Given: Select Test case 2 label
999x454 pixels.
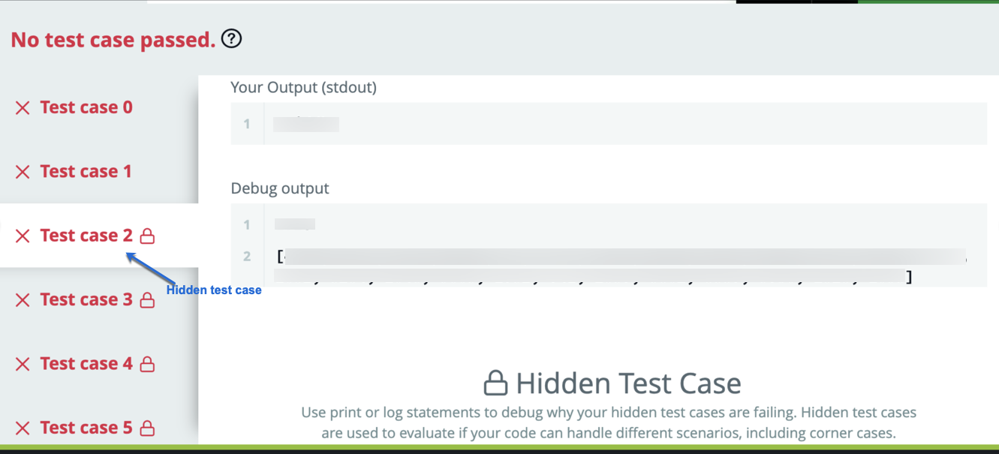Looking at the screenshot, I should click(x=86, y=236).
